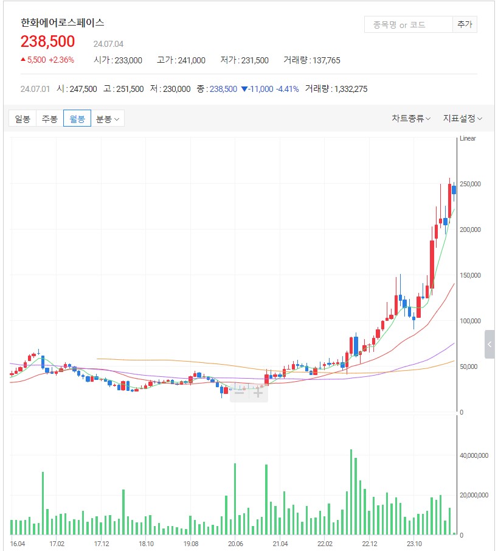Select the 주봉 weekly chart tab

point(50,119)
